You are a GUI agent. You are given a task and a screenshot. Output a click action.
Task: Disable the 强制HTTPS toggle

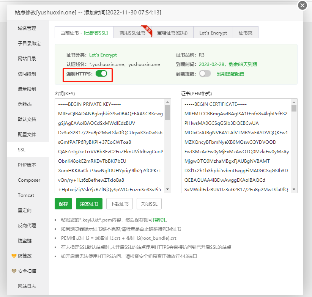click(x=101, y=74)
